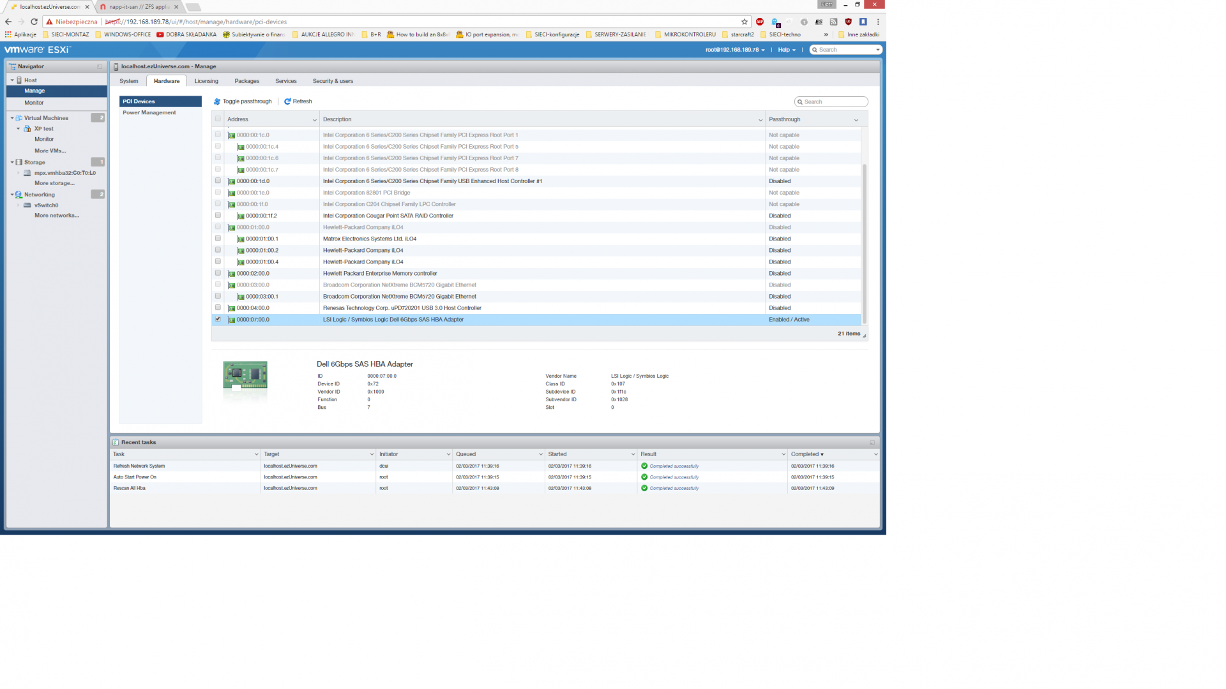1226x689 pixels.
Task: Switch to the Licensing tab
Action: pyautogui.click(x=206, y=81)
